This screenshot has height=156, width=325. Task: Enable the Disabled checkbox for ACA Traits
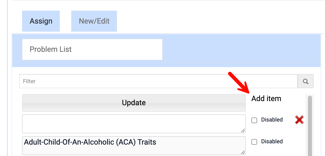(x=254, y=142)
